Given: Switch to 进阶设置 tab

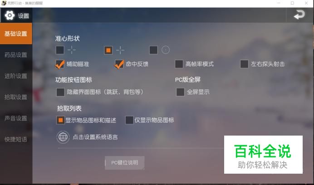Looking at the screenshot, I should pyautogui.click(x=16, y=76).
